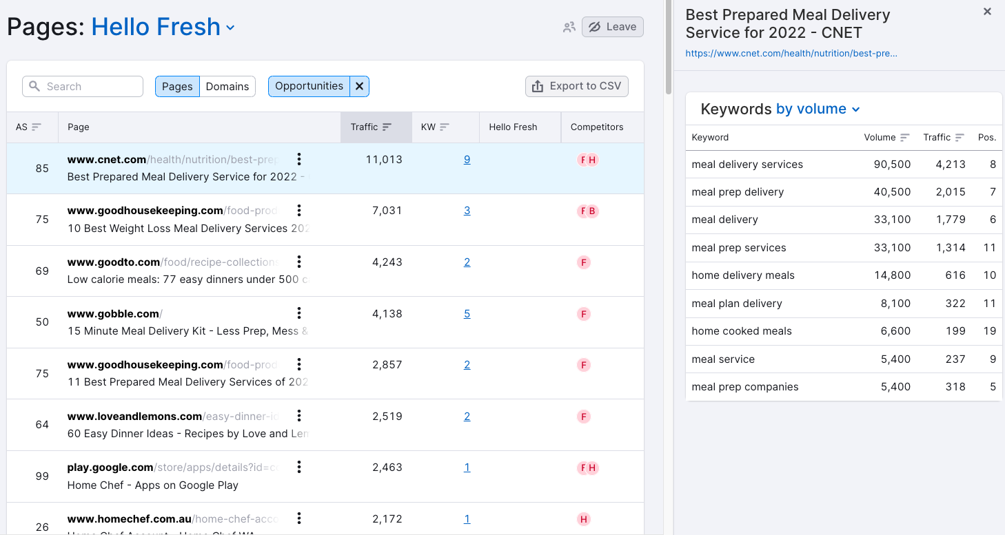Select the www.cnet.com page row
Viewport: 1005px width, 535px height.
[x=325, y=168]
